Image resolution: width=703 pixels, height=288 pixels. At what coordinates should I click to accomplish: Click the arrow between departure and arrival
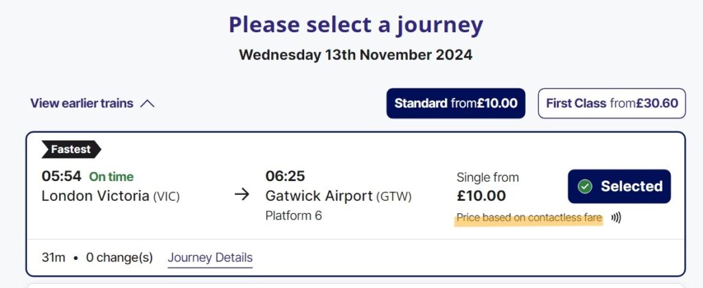(242, 195)
